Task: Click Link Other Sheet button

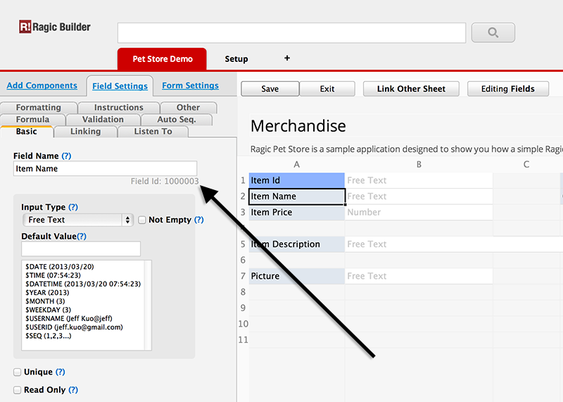Action: 411,89
